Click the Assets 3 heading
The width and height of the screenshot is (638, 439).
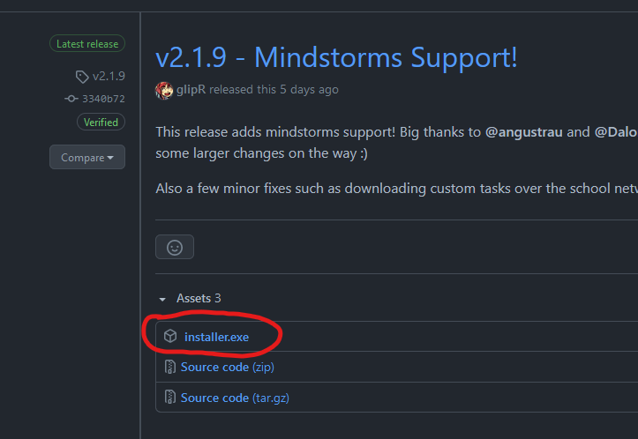pyautogui.click(x=199, y=298)
